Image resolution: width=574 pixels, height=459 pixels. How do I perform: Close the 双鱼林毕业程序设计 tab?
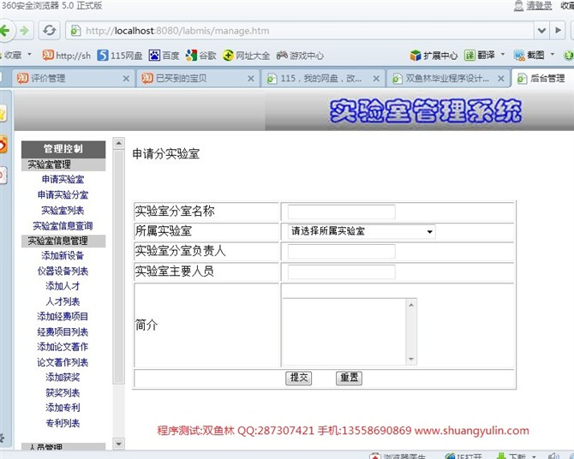tap(501, 78)
